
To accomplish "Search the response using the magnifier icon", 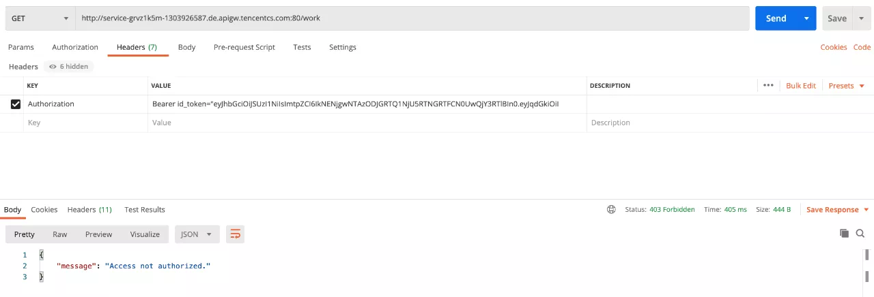I will click(x=860, y=233).
